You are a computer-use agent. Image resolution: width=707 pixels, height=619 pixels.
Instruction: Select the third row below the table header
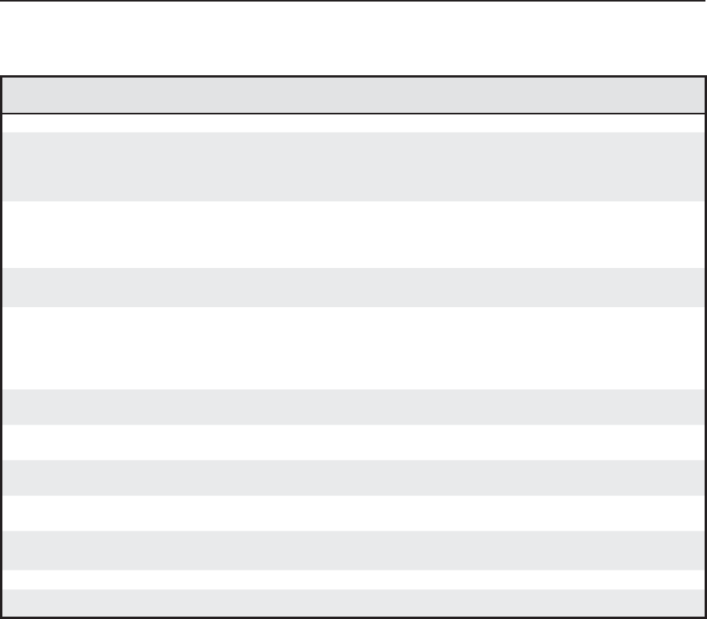353,234
